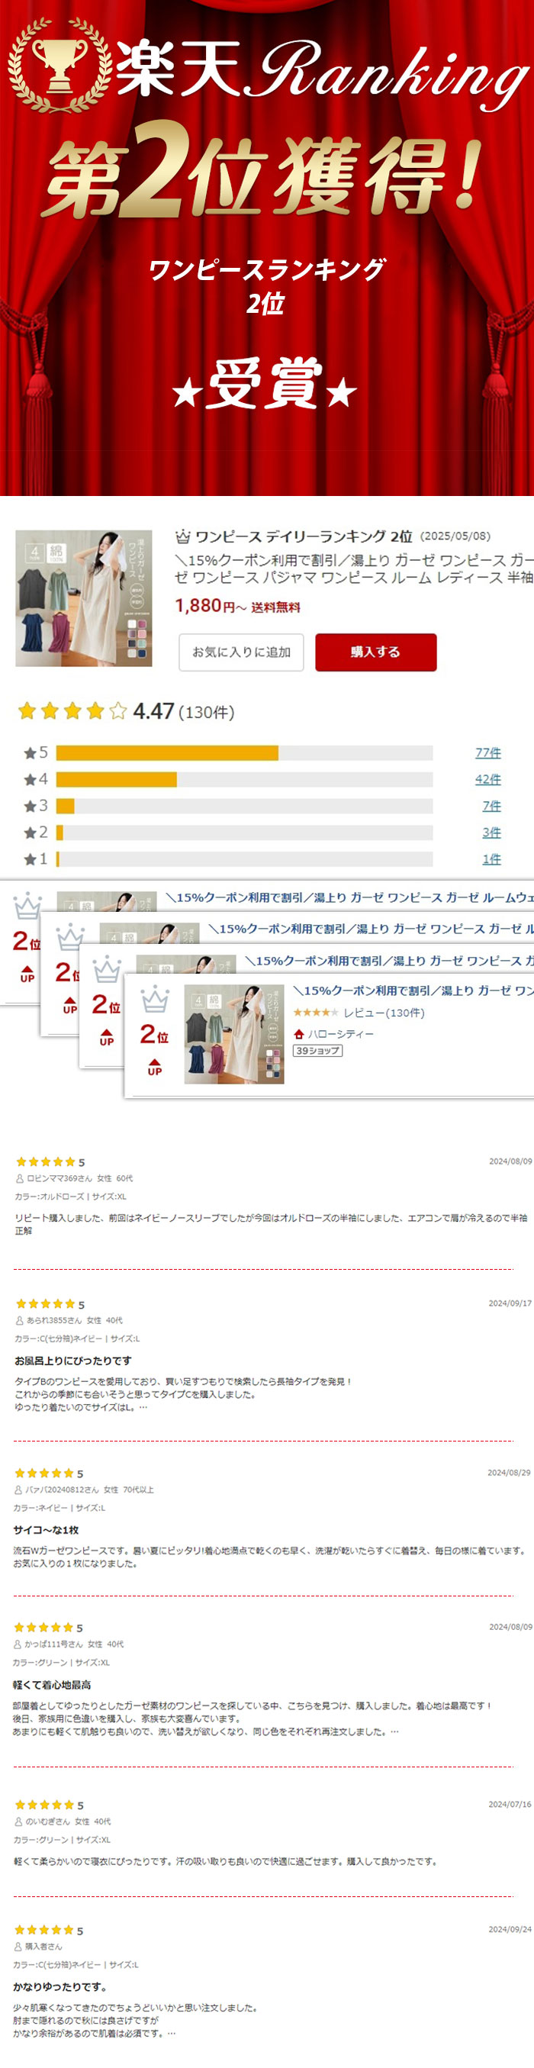This screenshot has height=2068, width=534.
Task: Click the four-star rating progress bar
Action: [244, 780]
